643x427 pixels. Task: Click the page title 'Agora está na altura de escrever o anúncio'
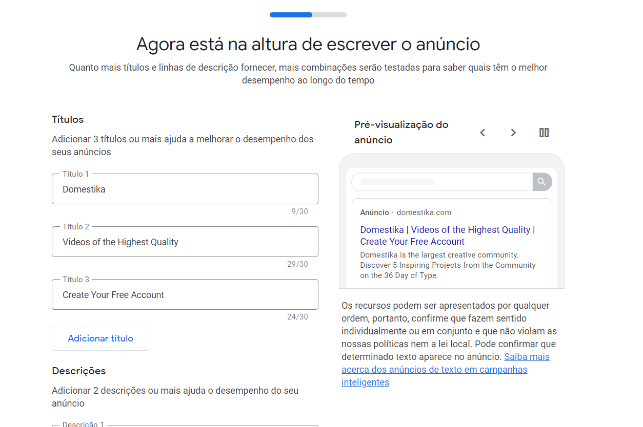click(308, 45)
